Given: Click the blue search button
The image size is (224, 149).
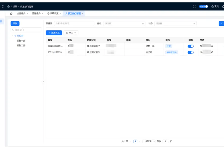Looking at the screenshot, I should point(221,23).
